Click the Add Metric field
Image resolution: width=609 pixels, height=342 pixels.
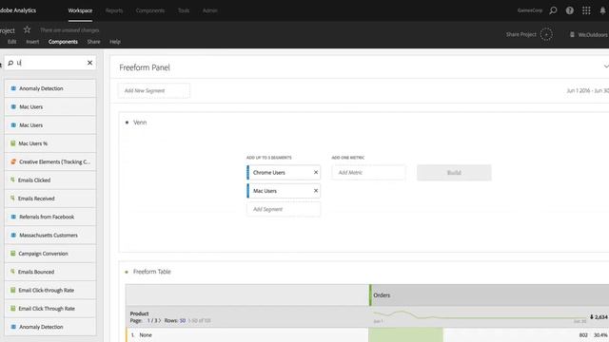pos(368,173)
